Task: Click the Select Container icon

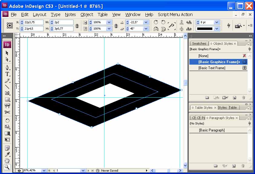Action: pyautogui.click(x=182, y=22)
